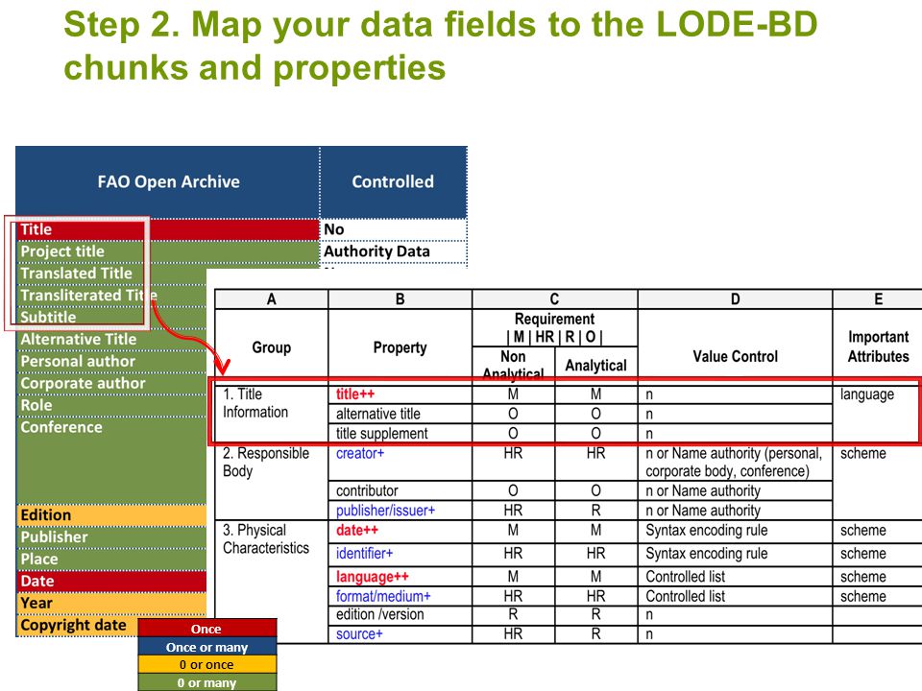
Task: Select the 'Transliterated Title' row
Action: (x=111, y=295)
